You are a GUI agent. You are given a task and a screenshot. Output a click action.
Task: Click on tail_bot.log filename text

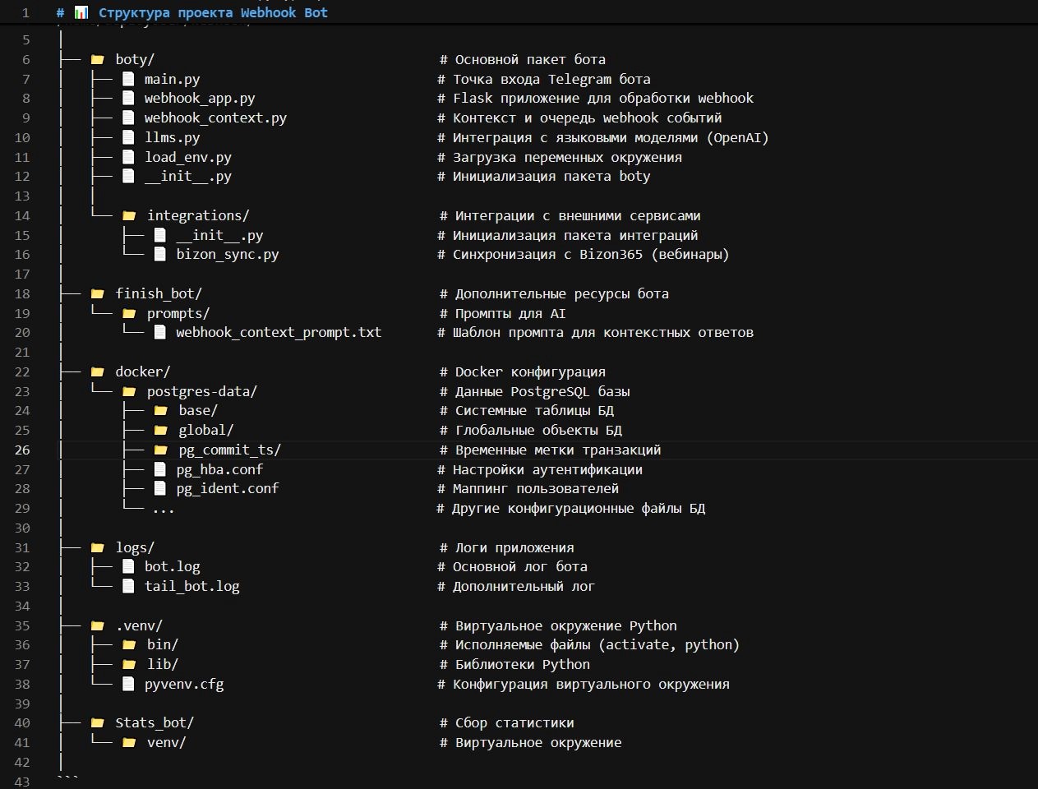(x=192, y=586)
